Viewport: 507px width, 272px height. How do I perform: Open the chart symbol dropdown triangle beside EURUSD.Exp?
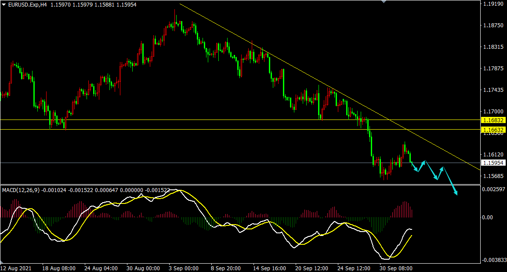(4, 4)
